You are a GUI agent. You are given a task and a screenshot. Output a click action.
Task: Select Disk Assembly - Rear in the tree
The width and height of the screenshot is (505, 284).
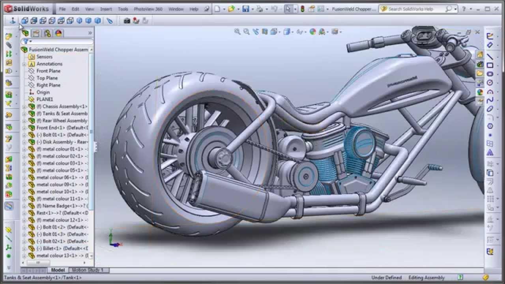[62, 142]
